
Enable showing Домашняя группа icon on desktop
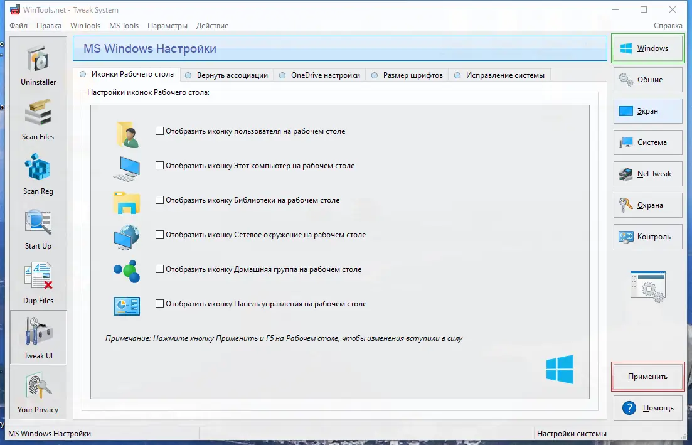(x=160, y=269)
